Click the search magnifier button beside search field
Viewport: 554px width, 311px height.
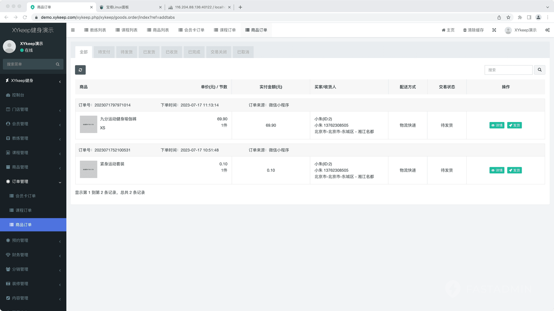tap(539, 70)
